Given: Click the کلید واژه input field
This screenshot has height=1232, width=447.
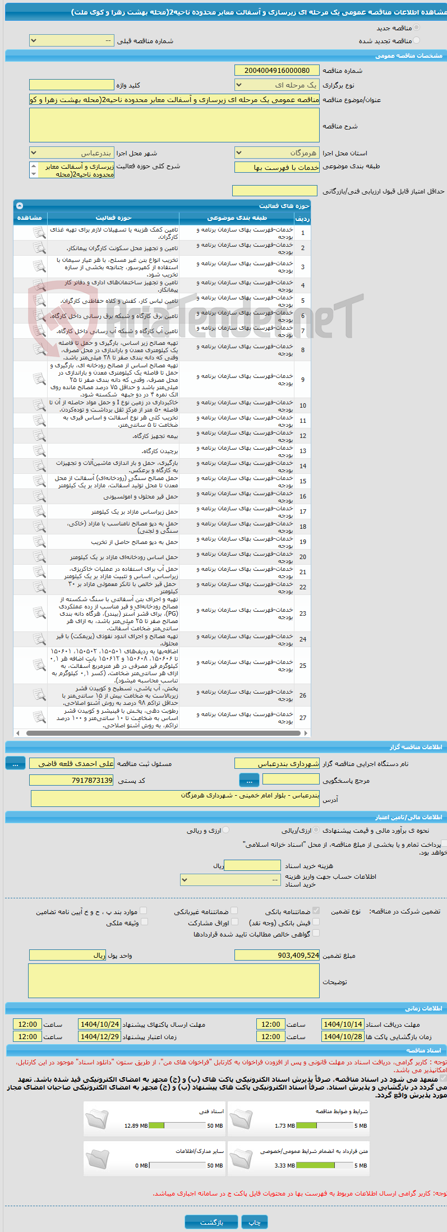Looking at the screenshot, I should pyautogui.click(x=72, y=85).
